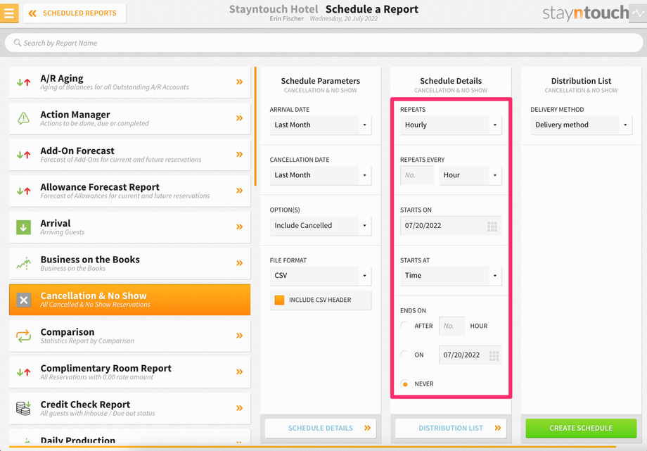647x451 pixels.
Task: Click the Starts On date field
Action: pos(451,225)
